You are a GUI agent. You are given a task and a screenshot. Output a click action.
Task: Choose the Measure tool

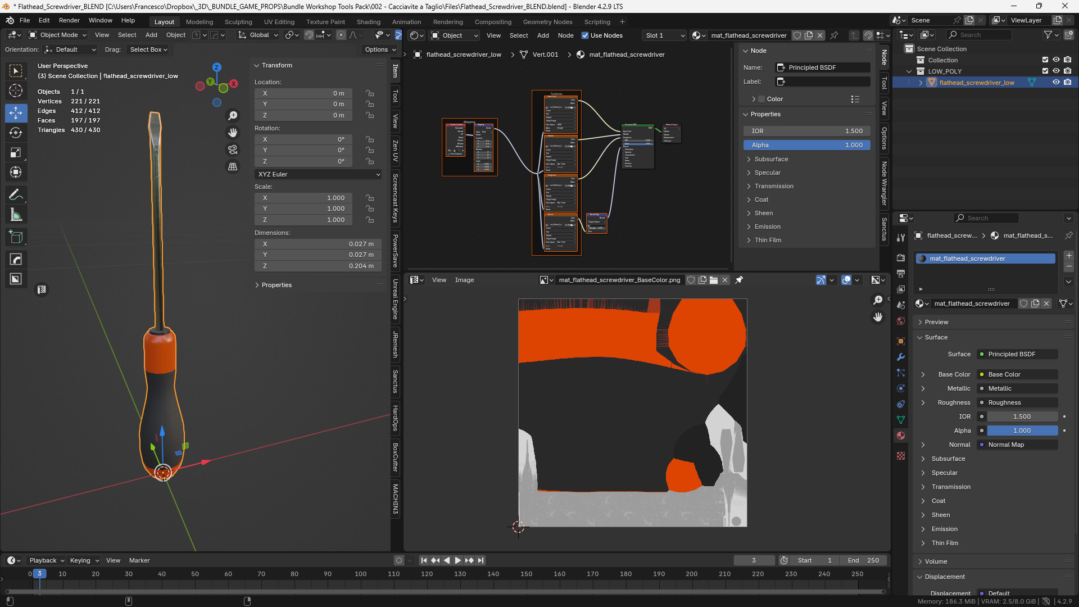coord(16,215)
